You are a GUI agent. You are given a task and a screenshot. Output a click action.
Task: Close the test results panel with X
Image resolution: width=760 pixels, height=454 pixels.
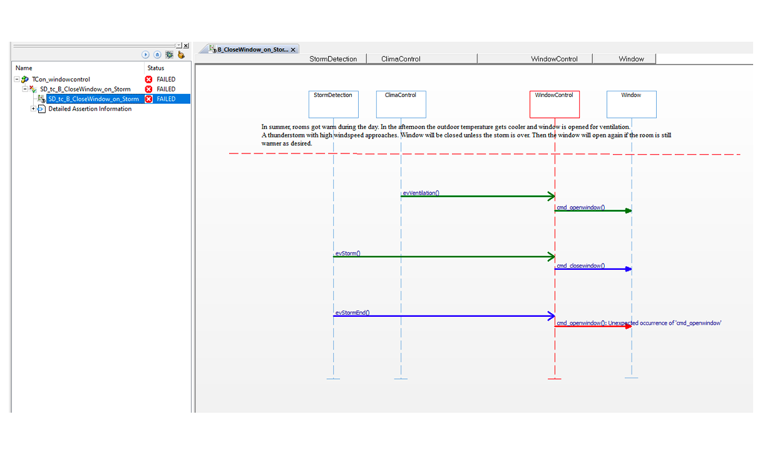(x=186, y=46)
